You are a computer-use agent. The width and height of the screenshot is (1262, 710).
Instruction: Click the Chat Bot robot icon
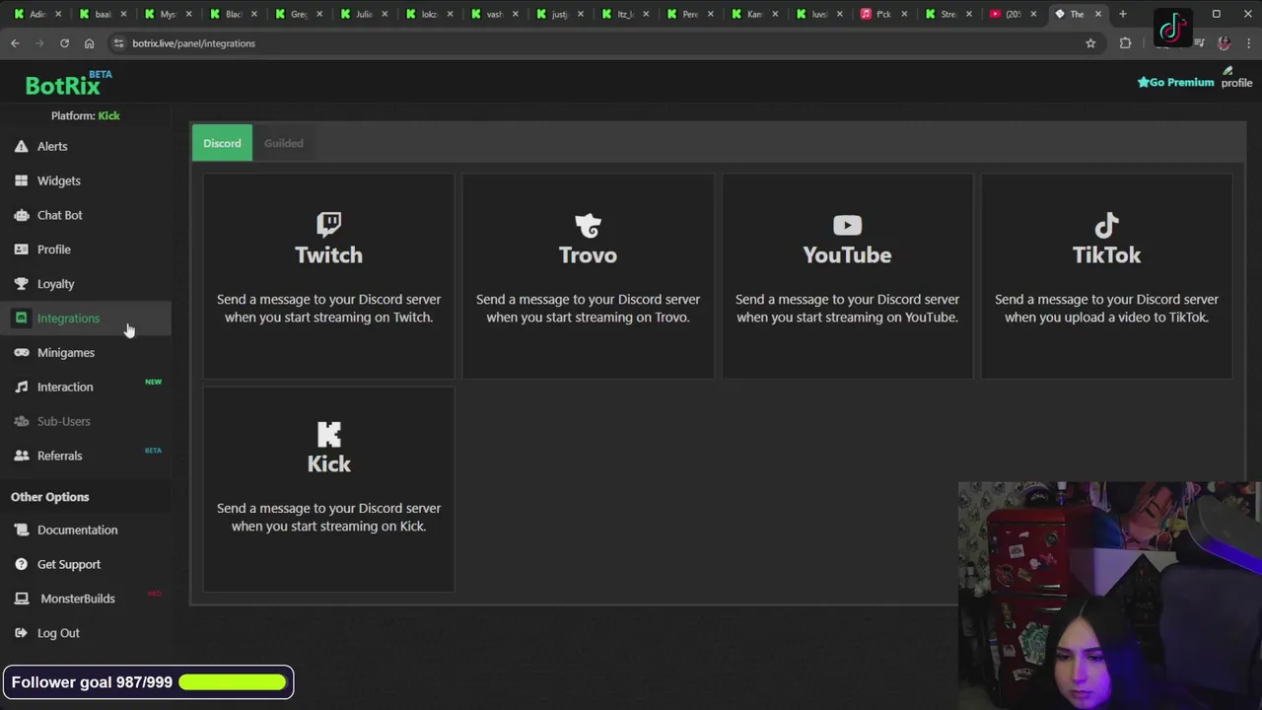[x=21, y=215]
